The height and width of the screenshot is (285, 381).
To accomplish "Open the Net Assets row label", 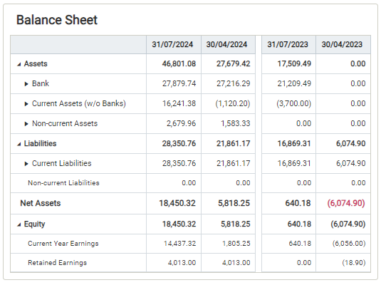I will [x=41, y=203].
